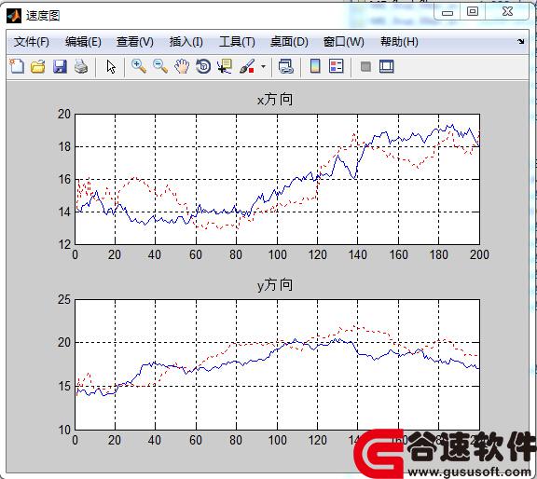537x479 pixels.
Task: Insert a legend using the toolbar icon
Action: [336, 66]
